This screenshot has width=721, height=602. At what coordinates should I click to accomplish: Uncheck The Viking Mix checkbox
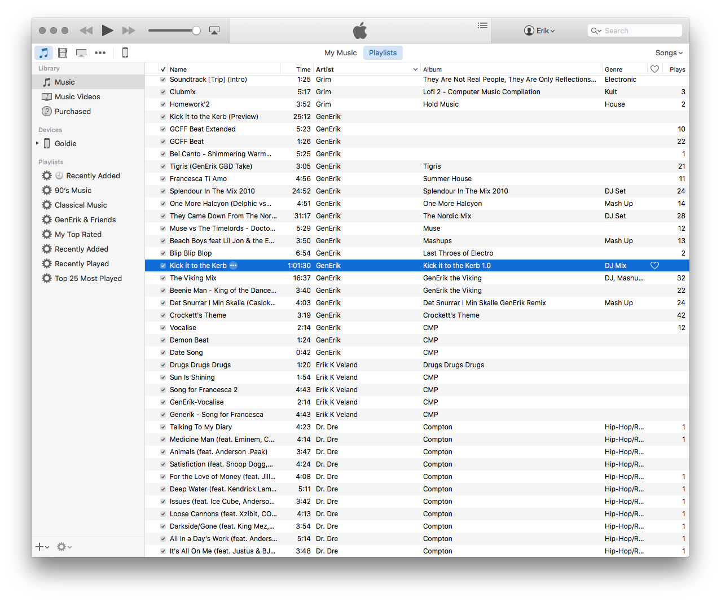(x=163, y=278)
